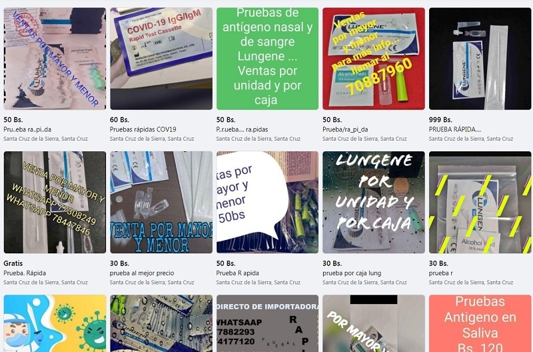
Task: Open the speech bubble '50bs' listing image
Action: point(268,203)
